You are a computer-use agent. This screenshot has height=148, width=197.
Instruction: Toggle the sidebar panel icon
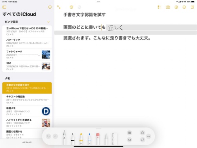pos(4,7)
